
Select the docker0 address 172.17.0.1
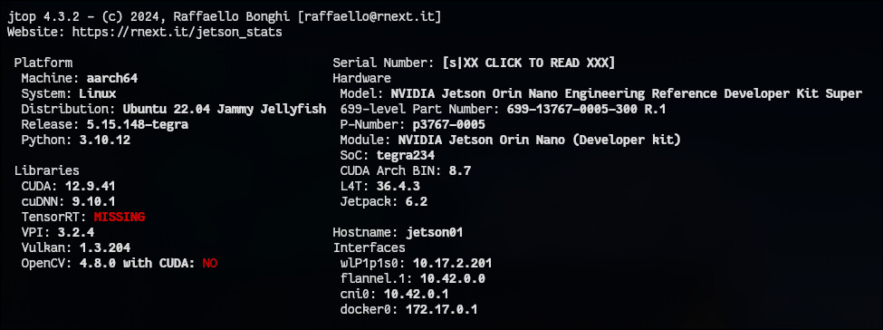[x=442, y=309]
